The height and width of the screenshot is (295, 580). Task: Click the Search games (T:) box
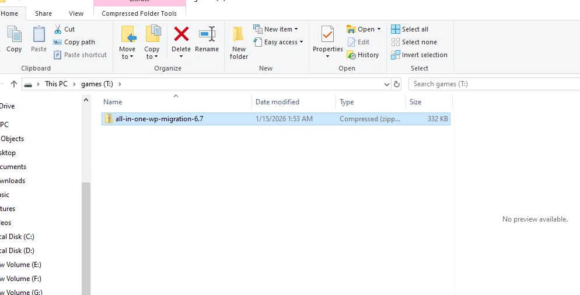pos(494,84)
